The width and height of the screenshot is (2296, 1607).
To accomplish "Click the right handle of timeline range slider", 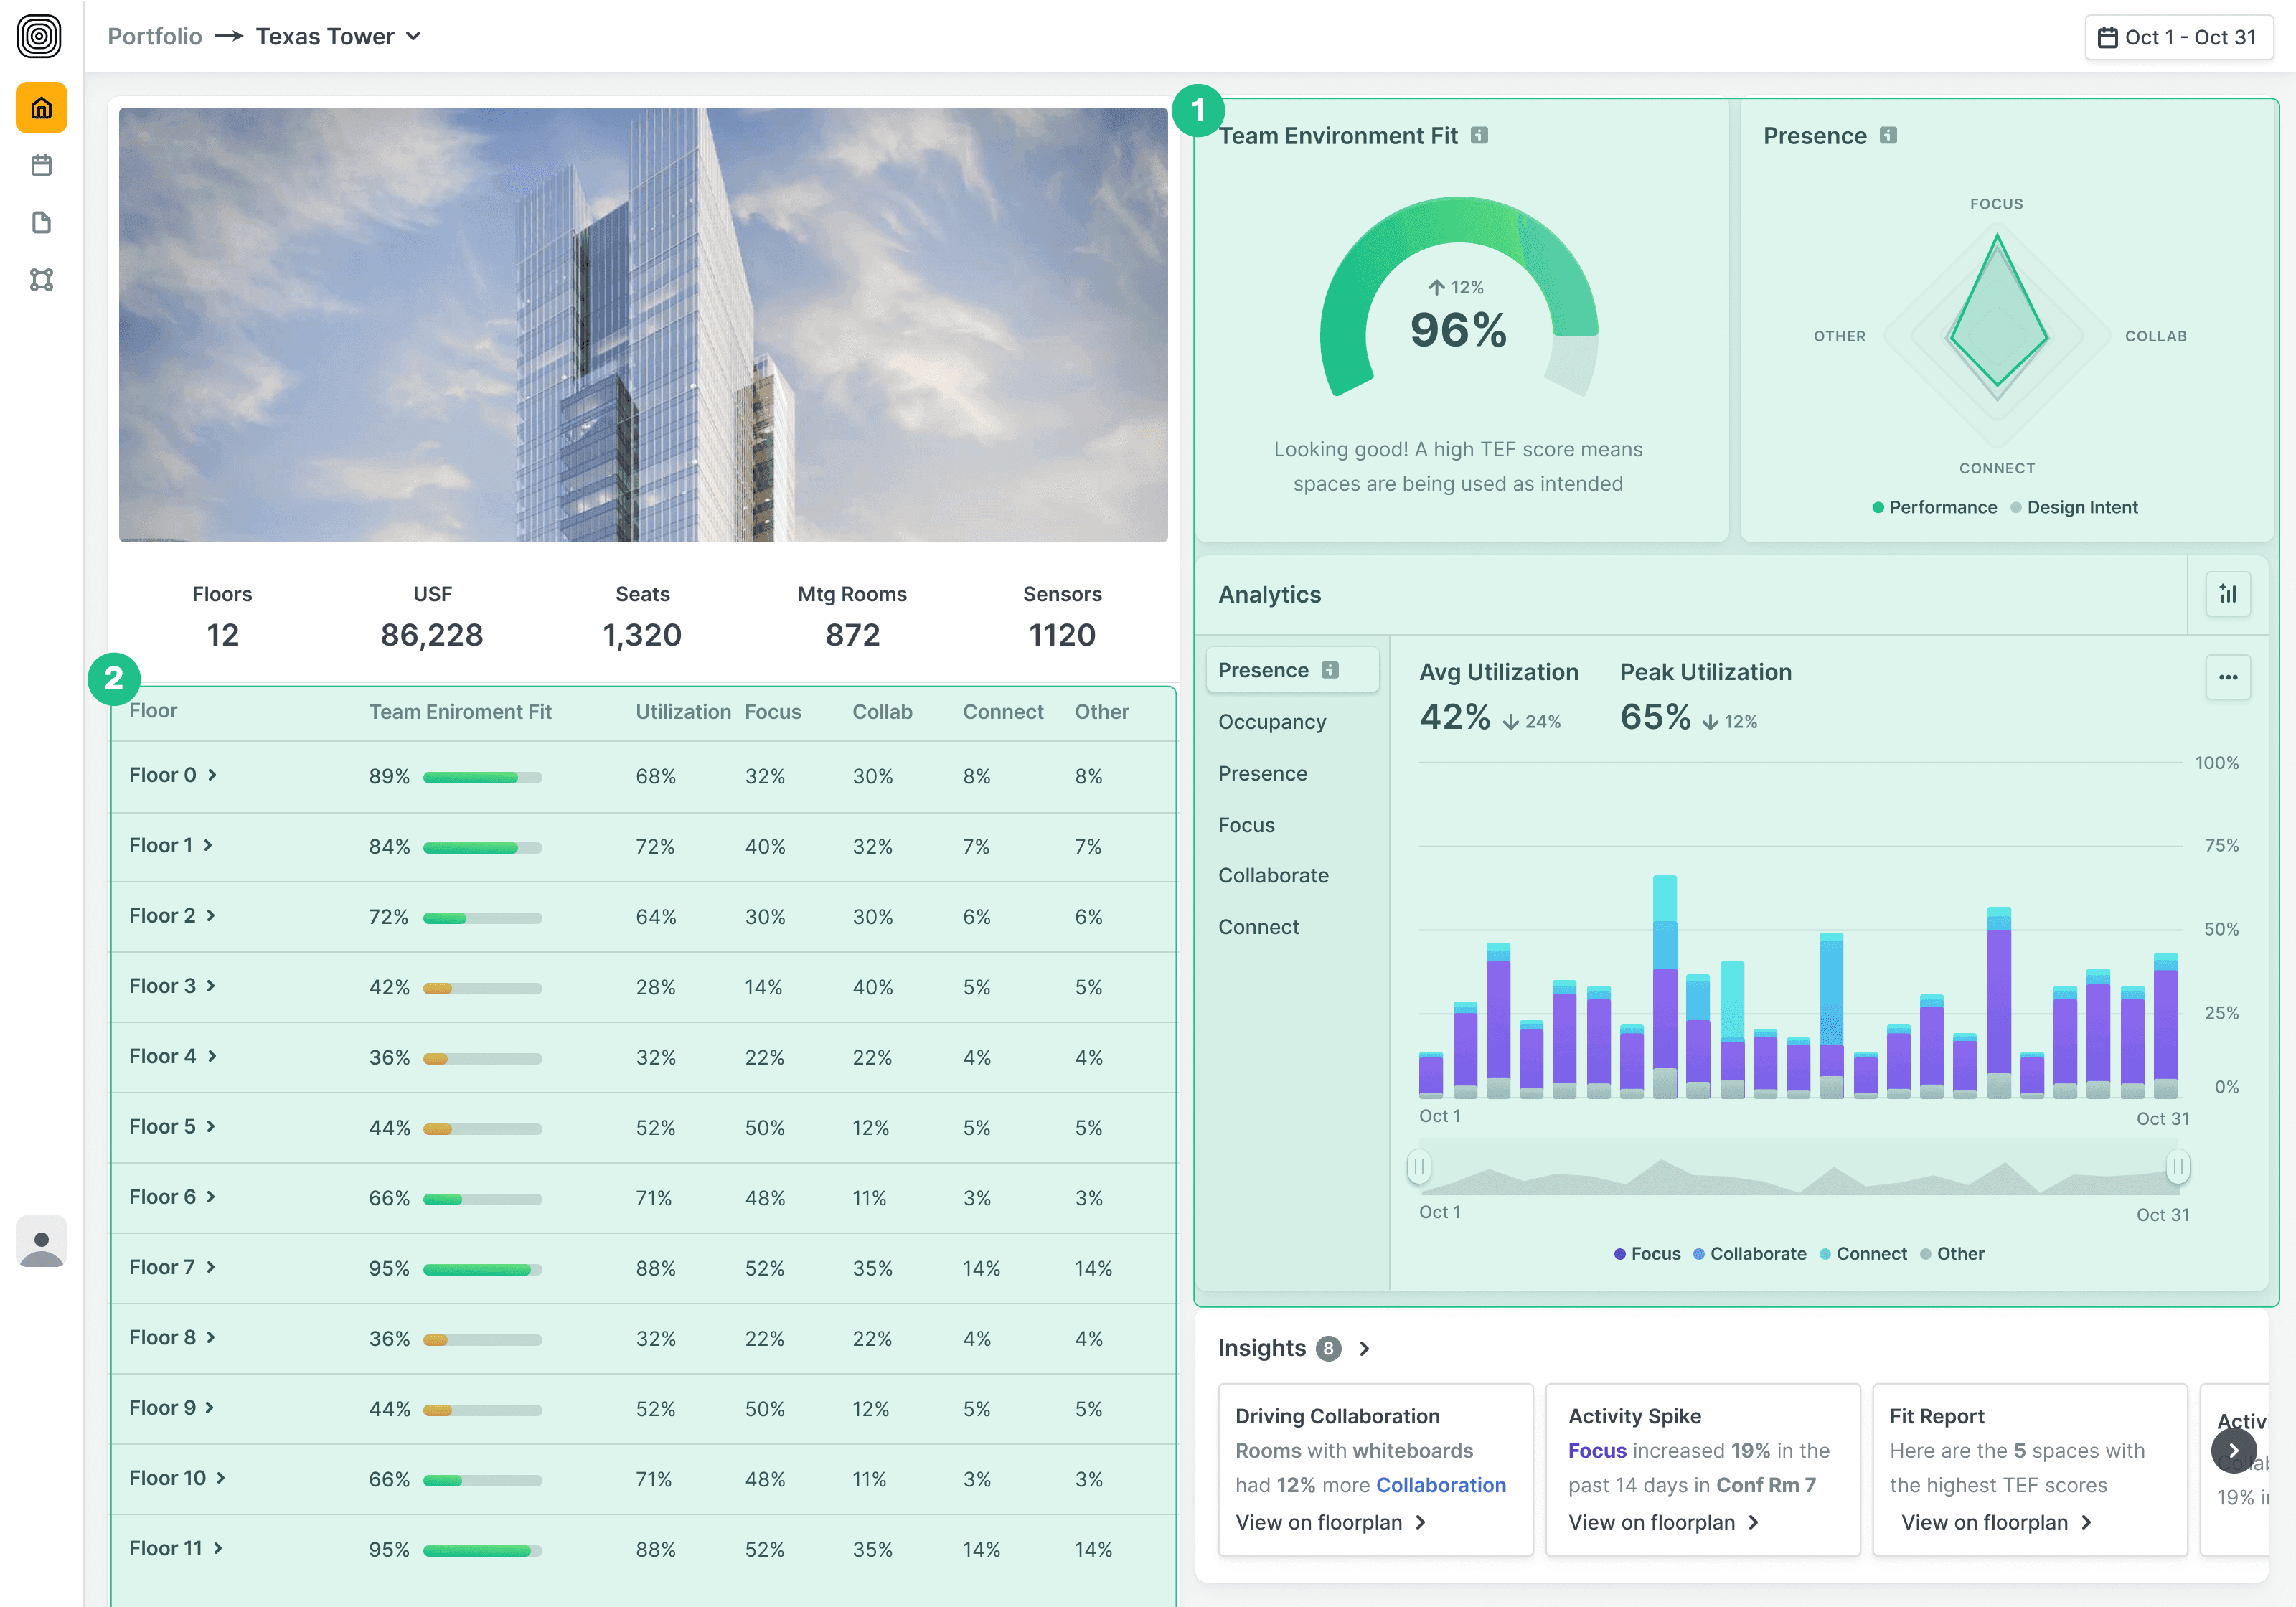I will [2177, 1167].
